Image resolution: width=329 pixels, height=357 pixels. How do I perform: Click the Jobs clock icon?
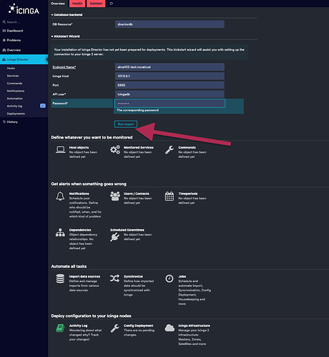click(x=170, y=278)
